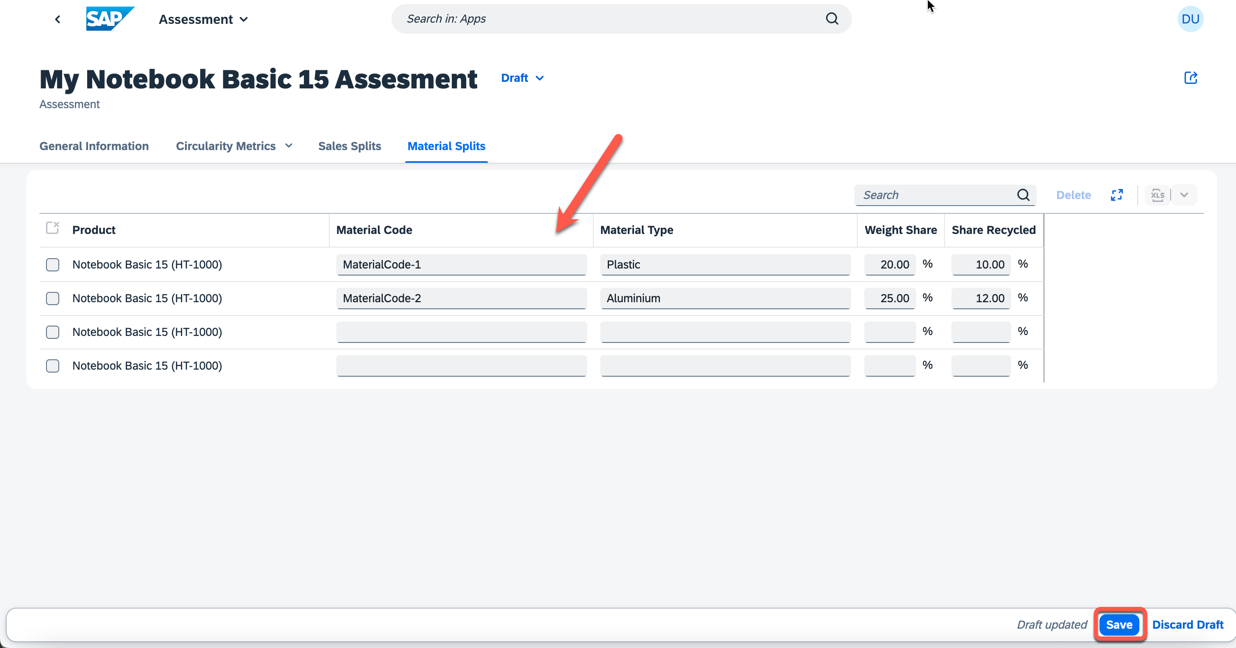This screenshot has width=1236, height=648.
Task: Open the DU user avatar menu
Action: pos(1190,19)
